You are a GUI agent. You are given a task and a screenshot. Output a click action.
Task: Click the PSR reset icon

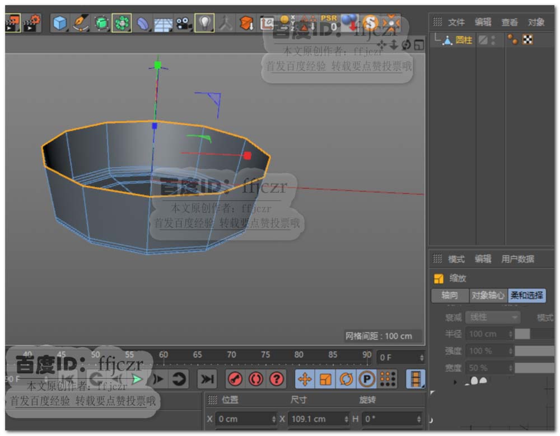(x=329, y=23)
